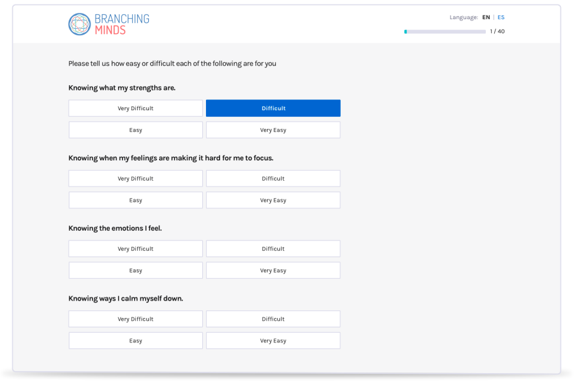Screen dimensions: 577x384
Task: Choose Very Easy for knowing emotions I feel
Action: pyautogui.click(x=273, y=271)
